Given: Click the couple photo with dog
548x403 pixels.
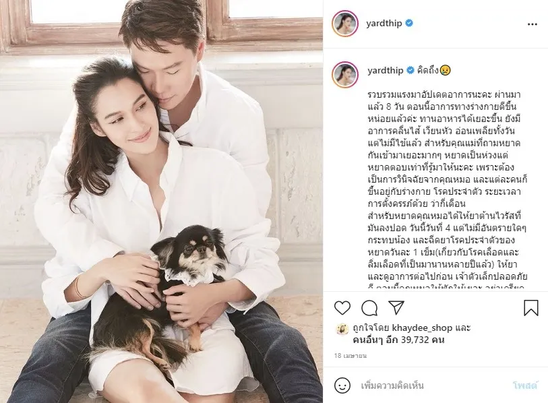Looking at the screenshot, I should (x=162, y=201).
